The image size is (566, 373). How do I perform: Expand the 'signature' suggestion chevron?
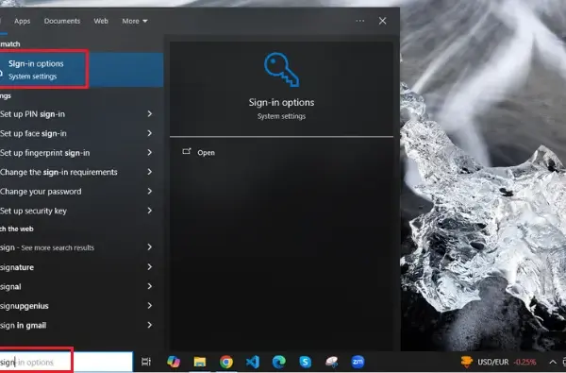[x=149, y=266]
